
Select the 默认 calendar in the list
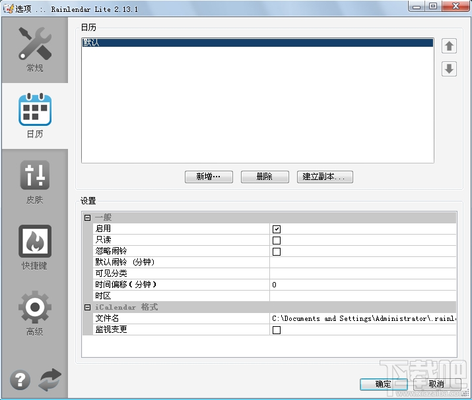[x=257, y=42]
